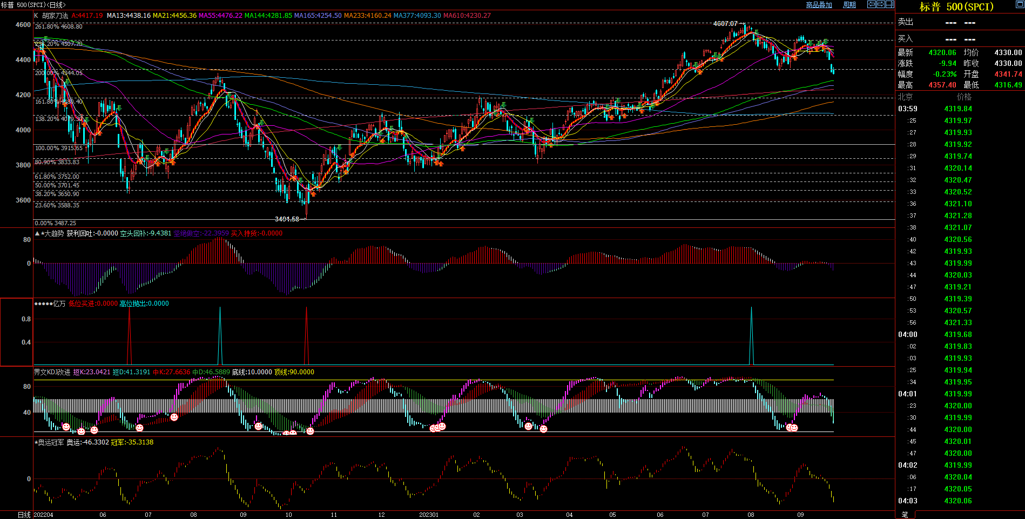Click the 界文KD改进 indicator label
Viewport: 1025px width, 519px height.
(x=52, y=372)
